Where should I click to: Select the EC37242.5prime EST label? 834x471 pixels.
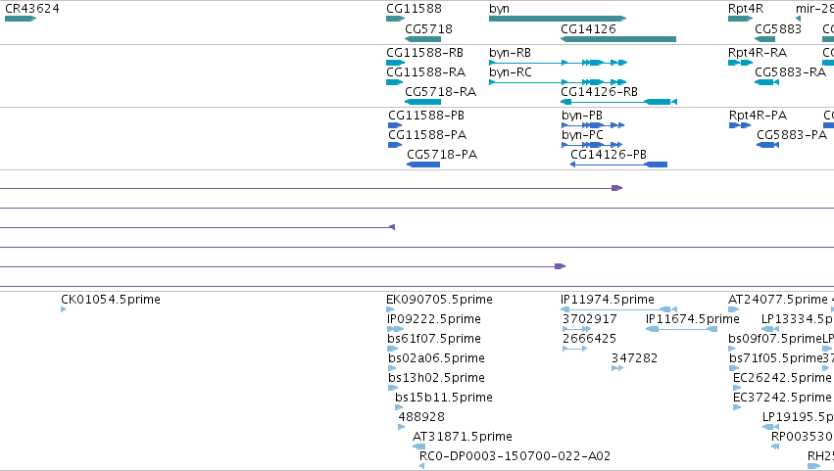[782, 399]
